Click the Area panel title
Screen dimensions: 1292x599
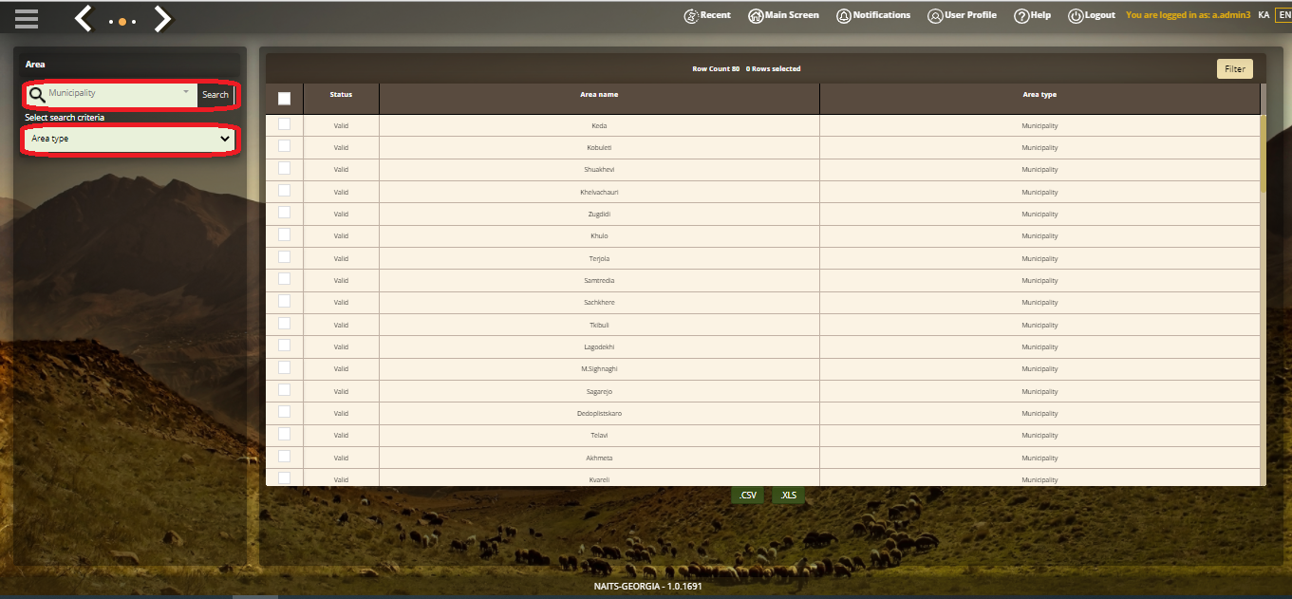click(35, 65)
